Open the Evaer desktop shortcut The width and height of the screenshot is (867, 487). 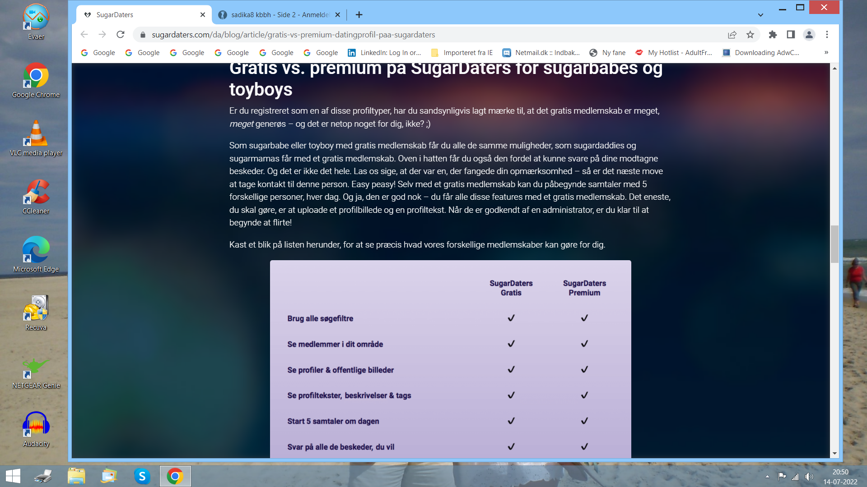[x=36, y=22]
